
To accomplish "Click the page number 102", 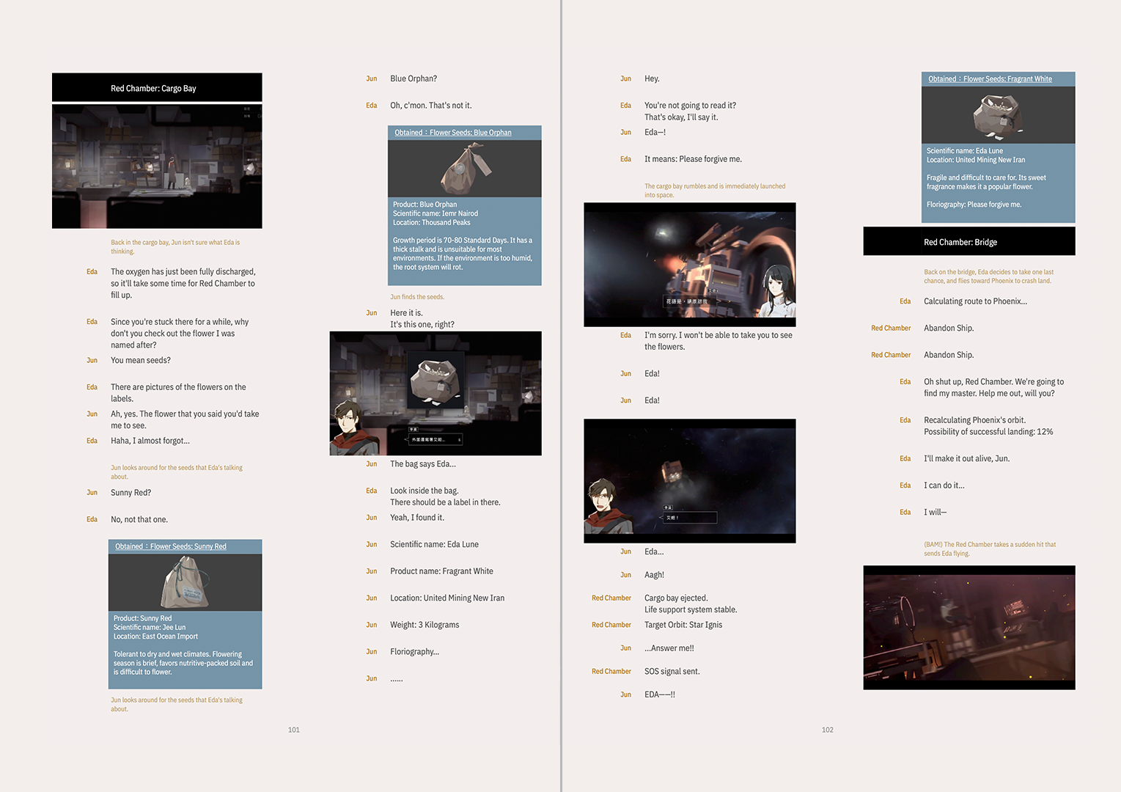I will [828, 730].
